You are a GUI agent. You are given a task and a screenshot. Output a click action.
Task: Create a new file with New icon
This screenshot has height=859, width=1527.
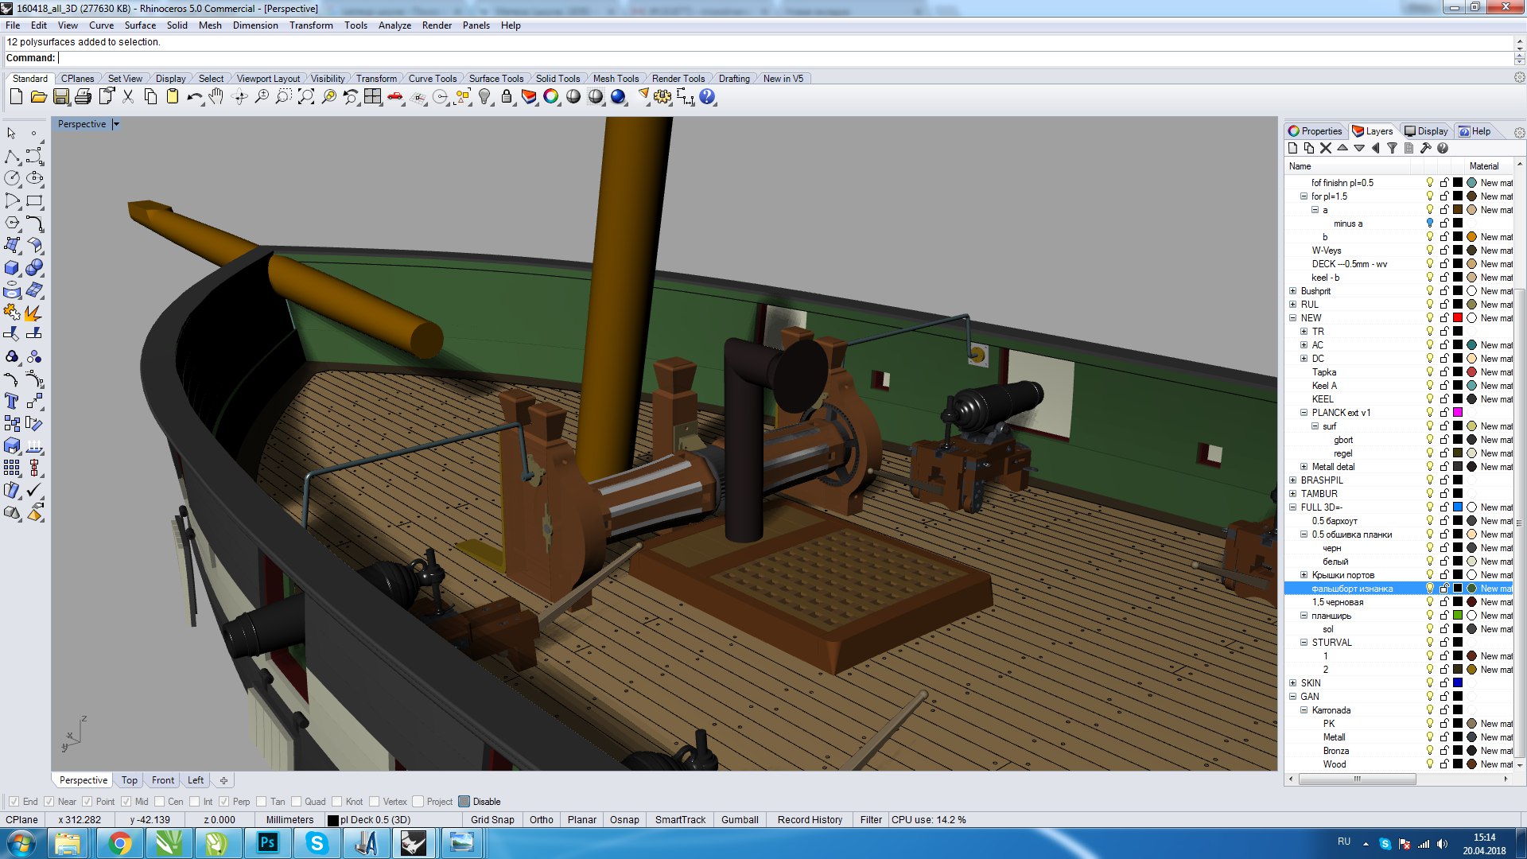16,97
